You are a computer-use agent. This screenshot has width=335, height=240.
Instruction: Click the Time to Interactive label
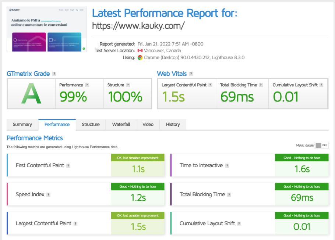click(x=201, y=165)
